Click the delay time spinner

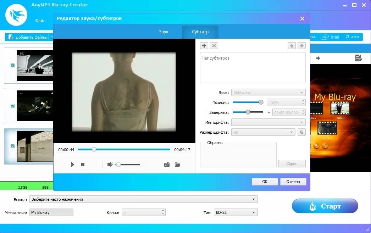pos(289,112)
